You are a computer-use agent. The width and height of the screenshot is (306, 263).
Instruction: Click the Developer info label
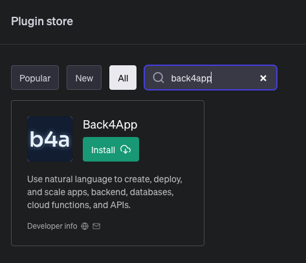[x=52, y=226]
